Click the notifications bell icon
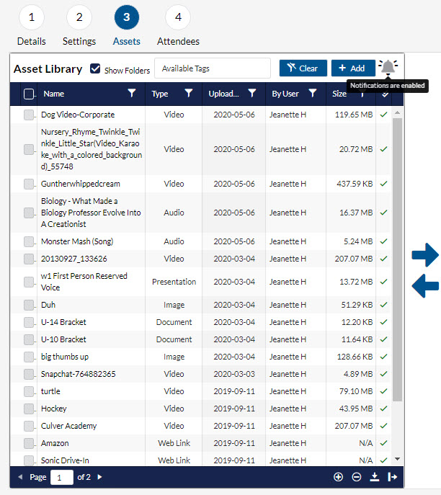 click(388, 68)
